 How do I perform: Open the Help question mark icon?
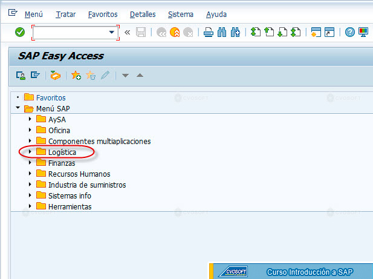pyautogui.click(x=350, y=32)
